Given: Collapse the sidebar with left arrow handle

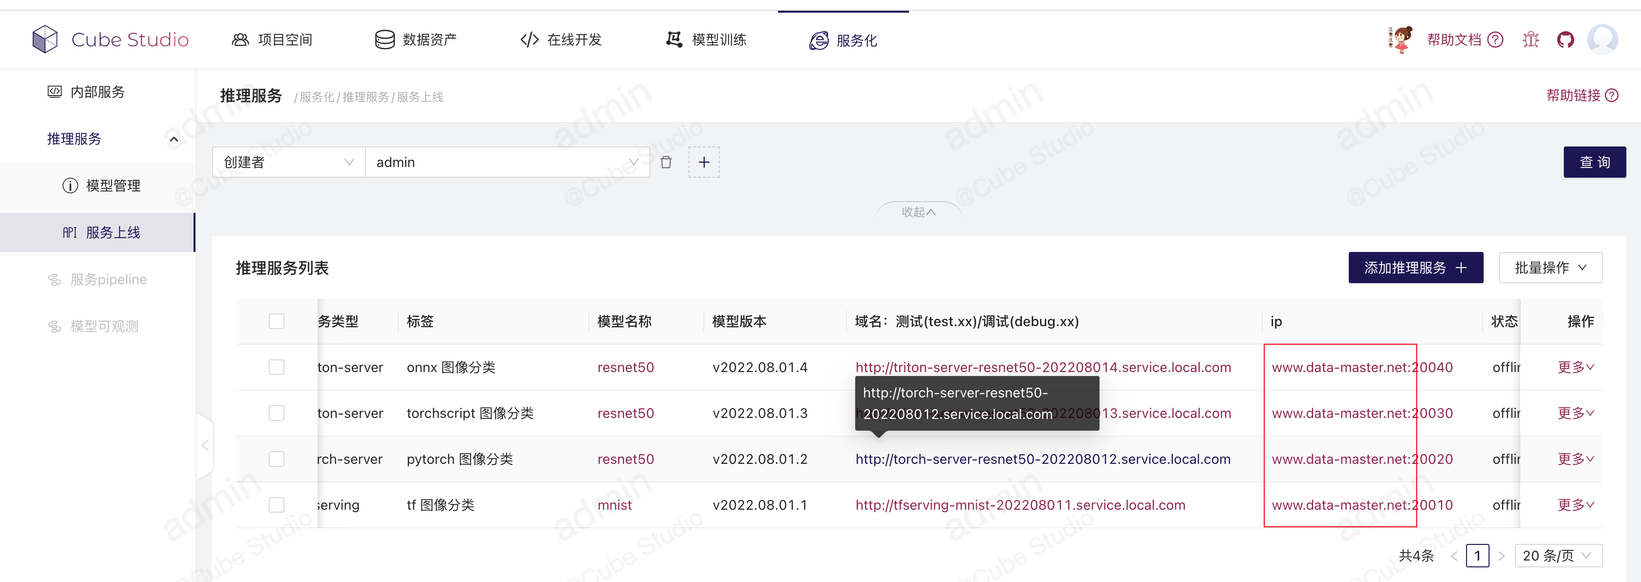Looking at the screenshot, I should (205, 445).
